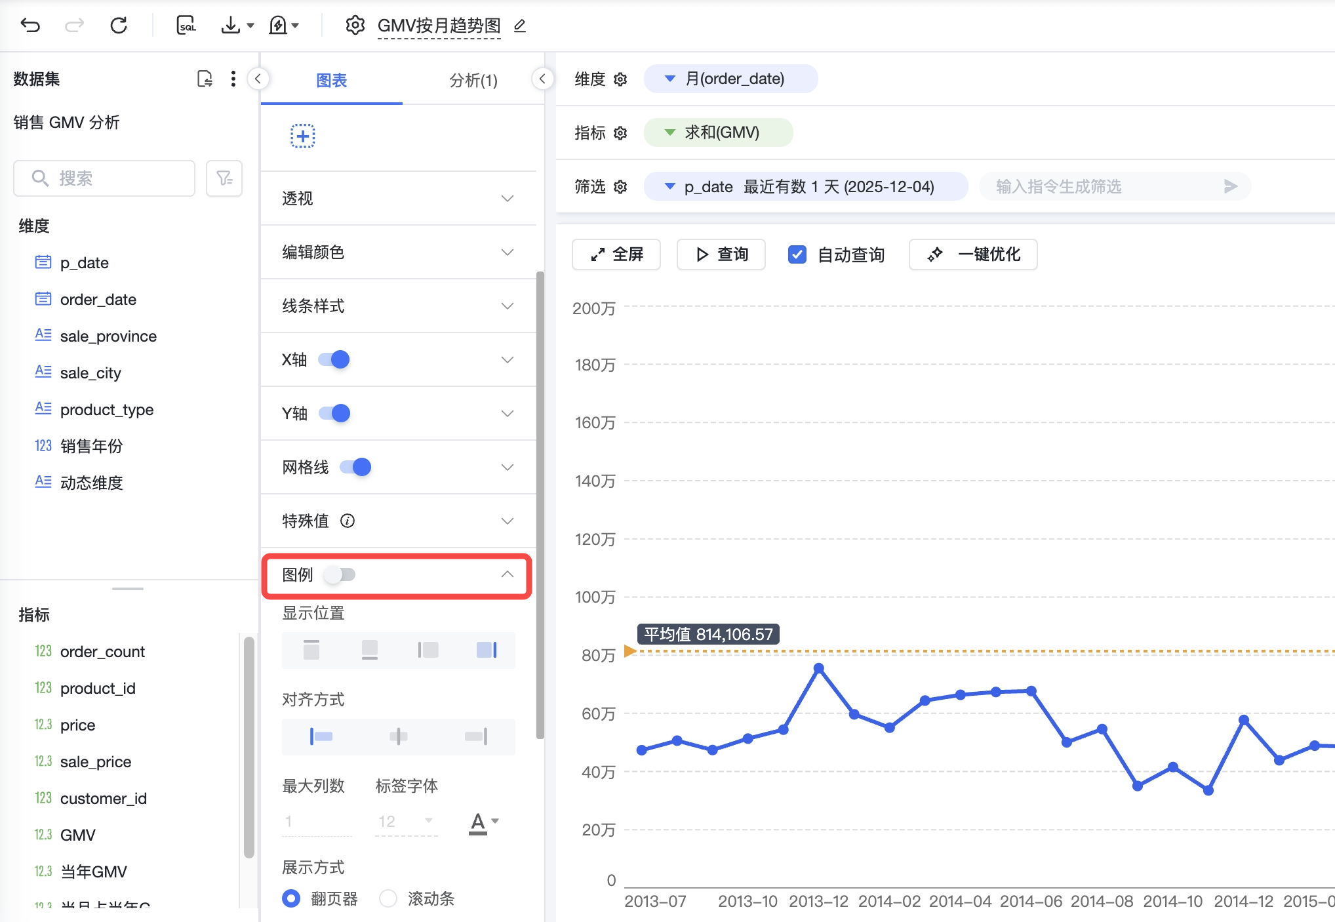Expand the 线条样式 section chevron

(x=507, y=306)
